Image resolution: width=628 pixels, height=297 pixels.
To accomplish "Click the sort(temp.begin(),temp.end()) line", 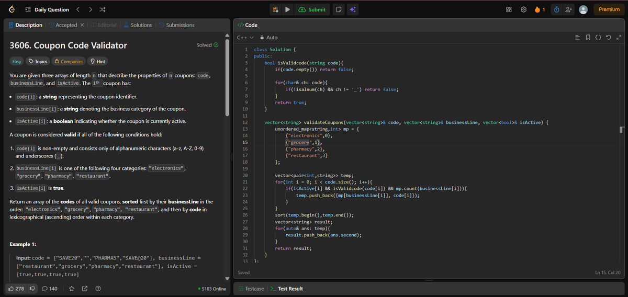I will click(x=315, y=215).
